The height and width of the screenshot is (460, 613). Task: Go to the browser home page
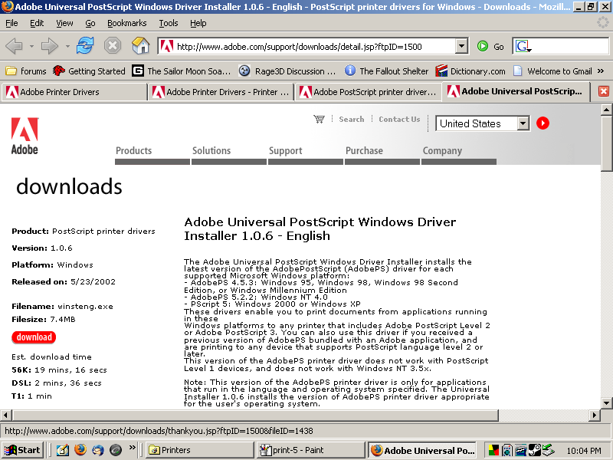[x=141, y=46]
